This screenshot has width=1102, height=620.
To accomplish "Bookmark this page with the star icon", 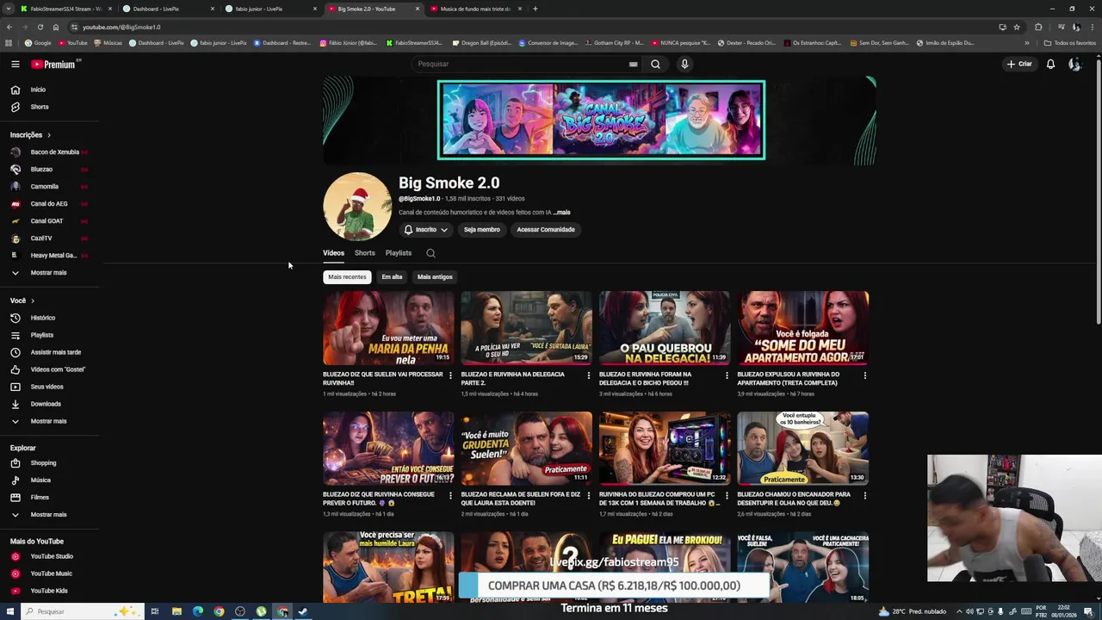I will click(x=1017, y=27).
